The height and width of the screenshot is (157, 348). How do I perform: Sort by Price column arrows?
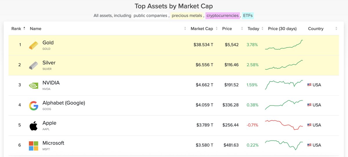click(242, 28)
